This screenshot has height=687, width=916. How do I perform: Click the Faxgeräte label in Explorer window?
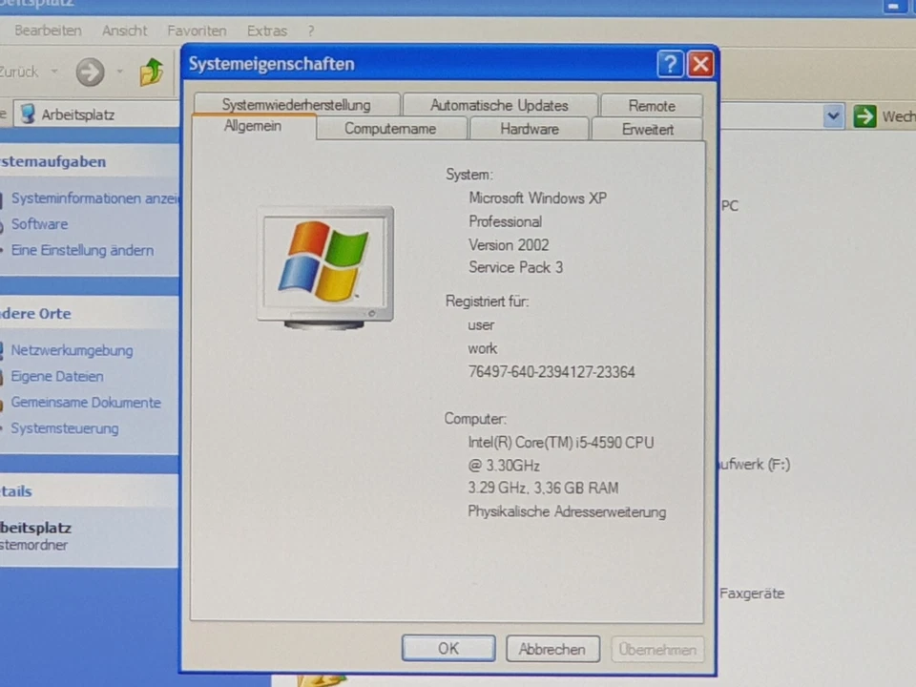tap(752, 593)
